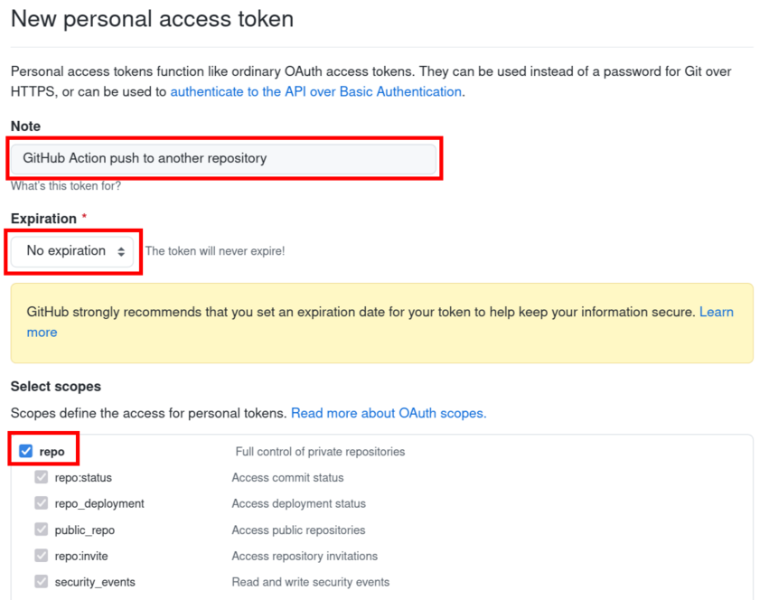Viewport: 760px width, 600px height.
Task: Click the repo_deployment scope label
Action: [x=99, y=504]
